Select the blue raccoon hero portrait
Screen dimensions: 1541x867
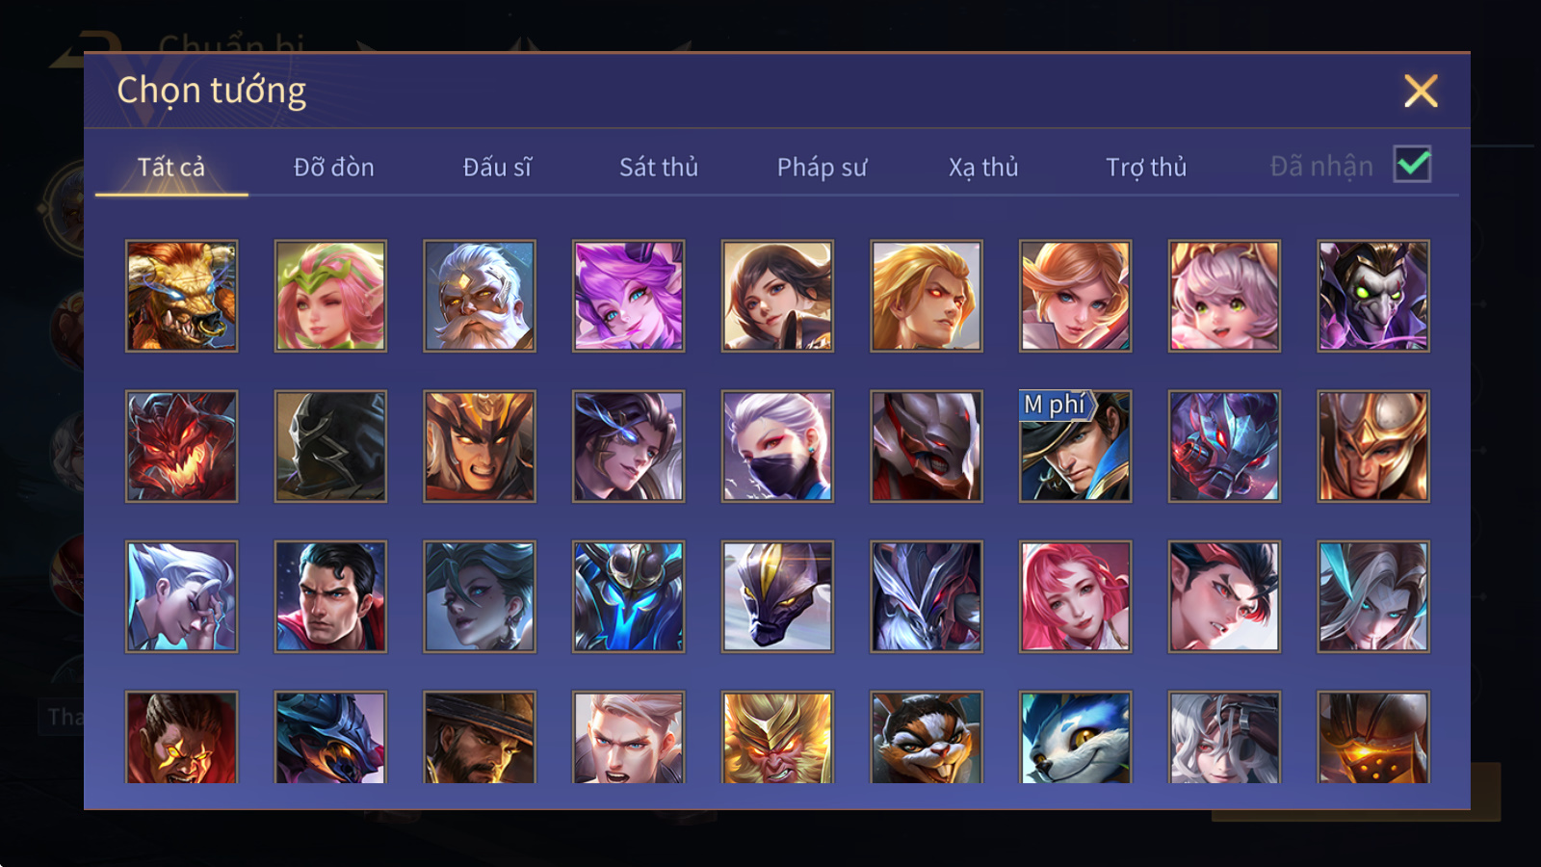[x=1075, y=737]
